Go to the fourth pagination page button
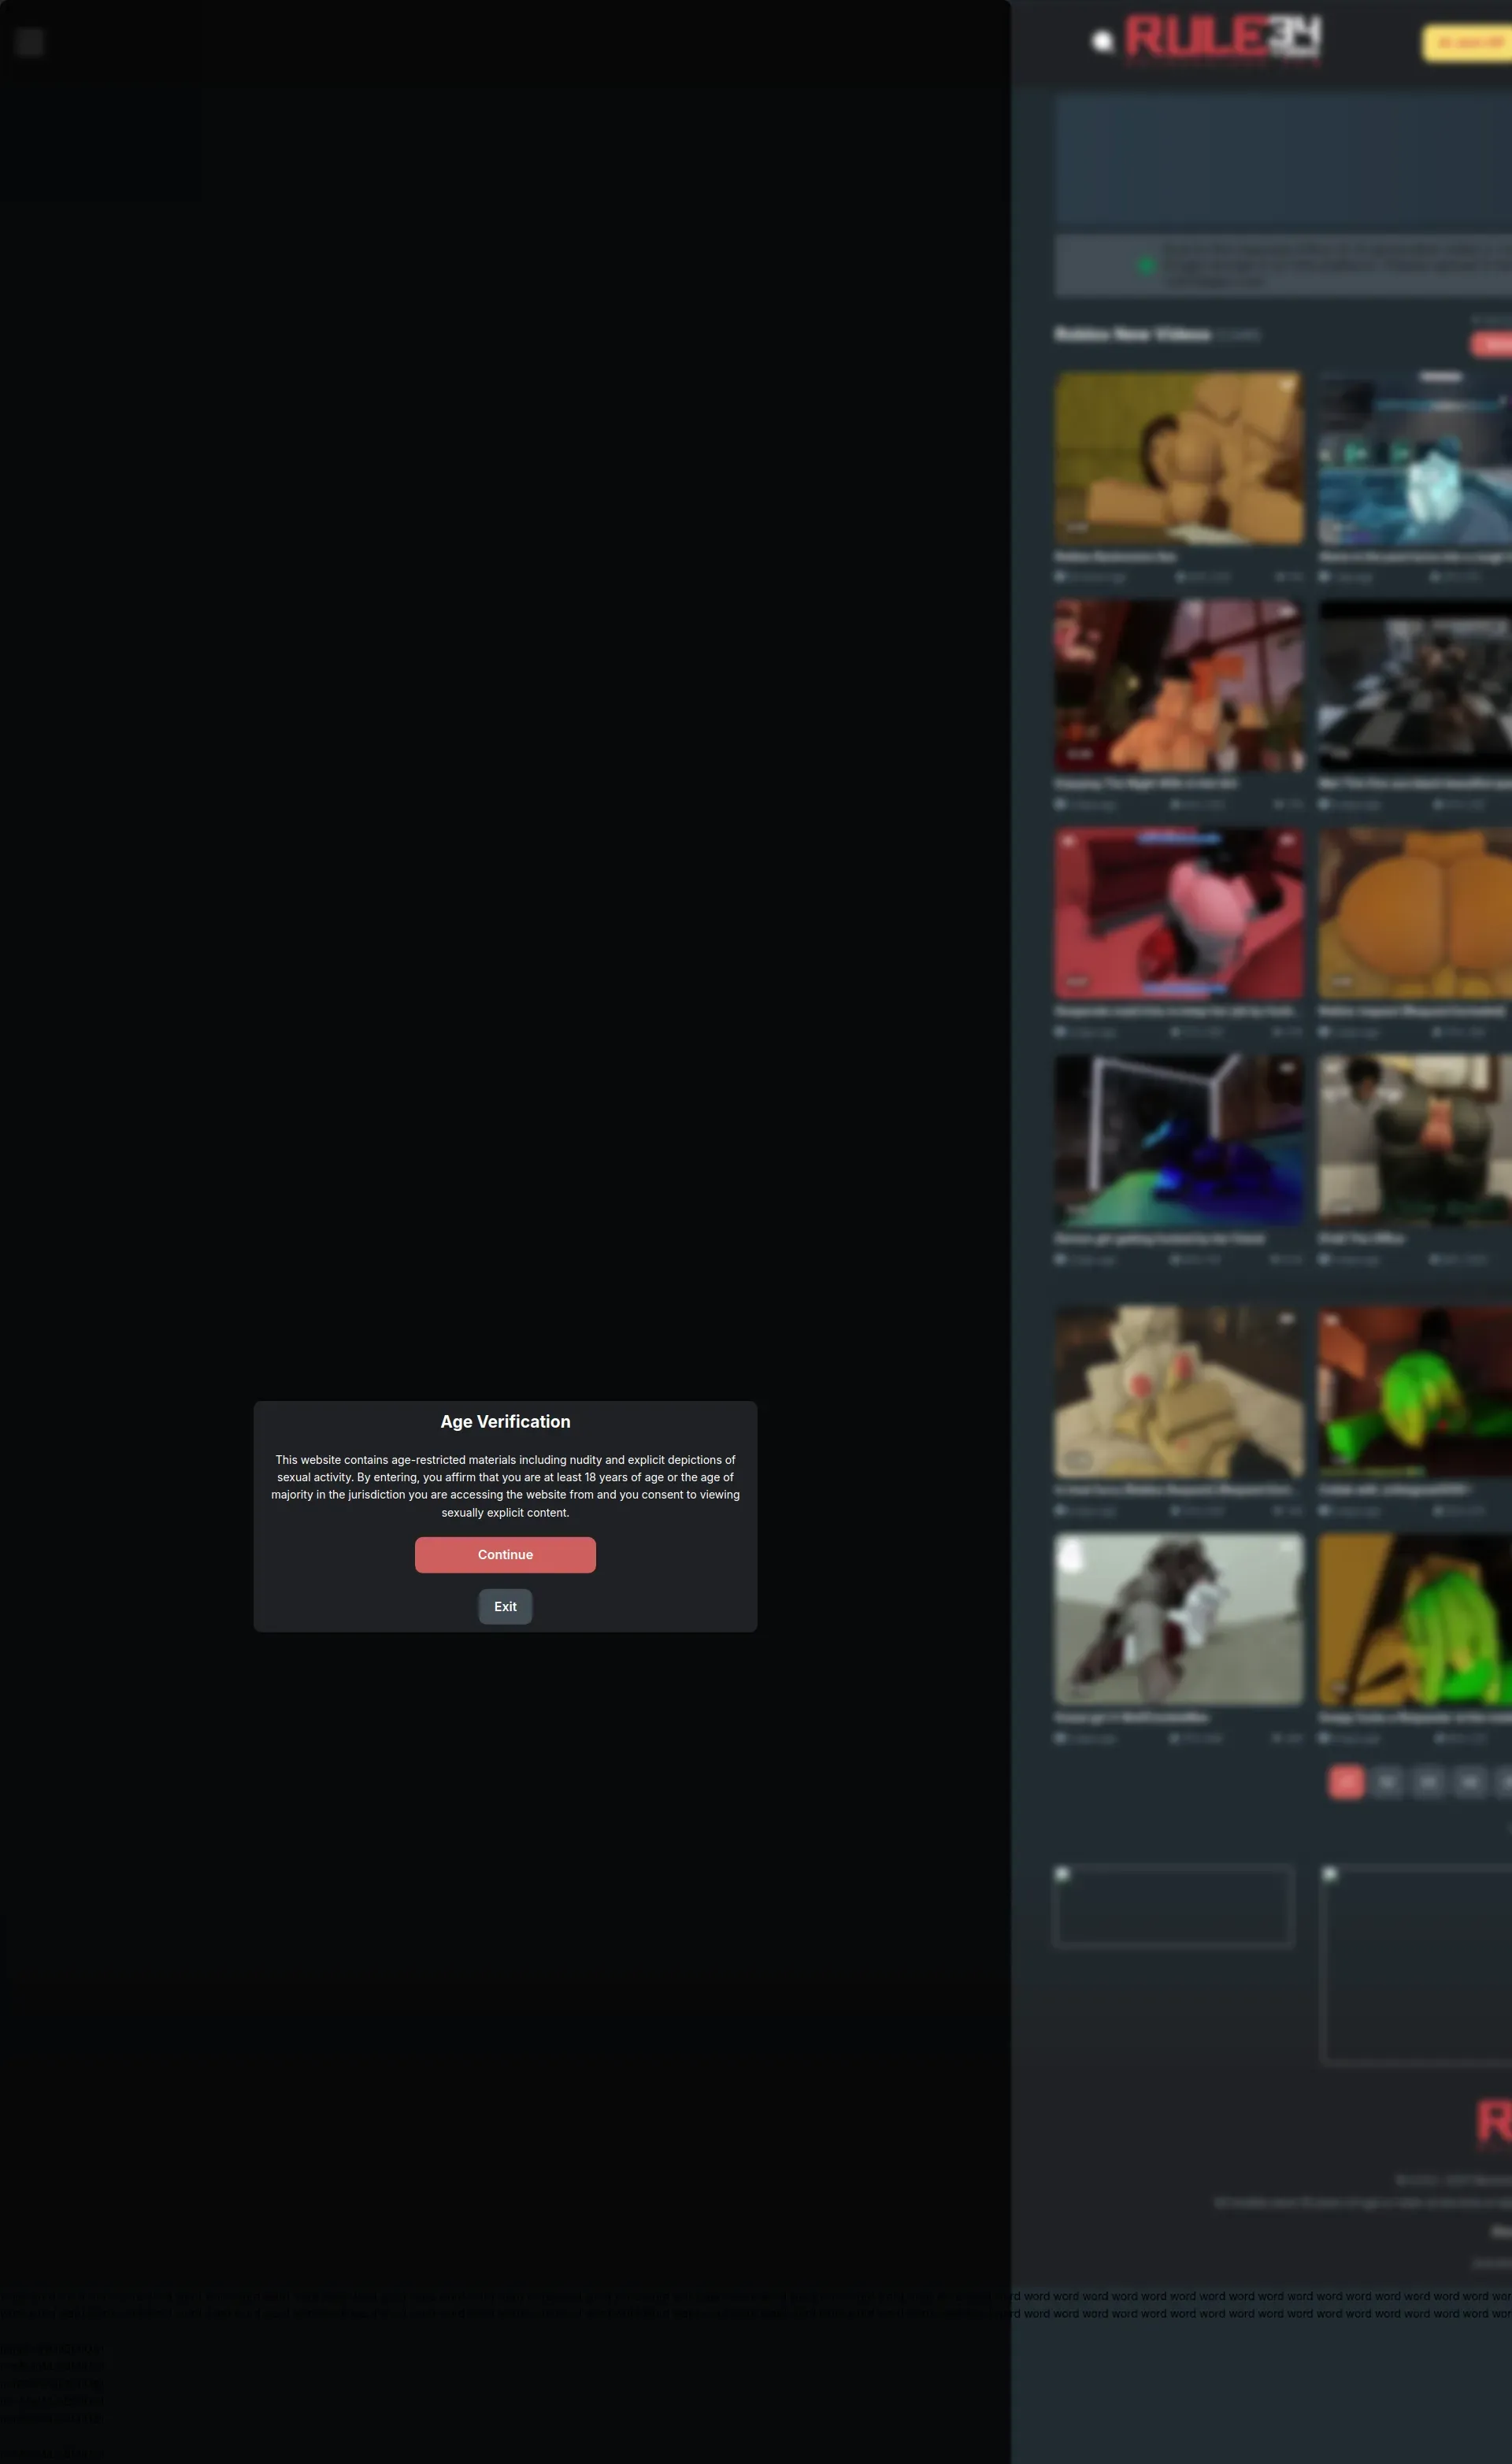Screen dimensions: 1512x2464 [1469, 1781]
